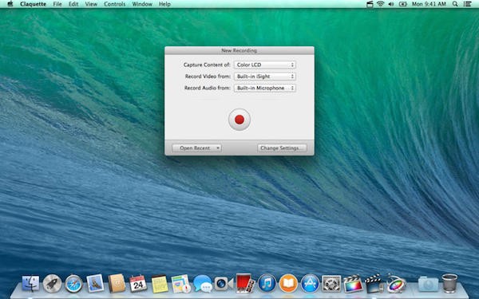
Task: Open Calendar icon showing 24
Action: 138,283
